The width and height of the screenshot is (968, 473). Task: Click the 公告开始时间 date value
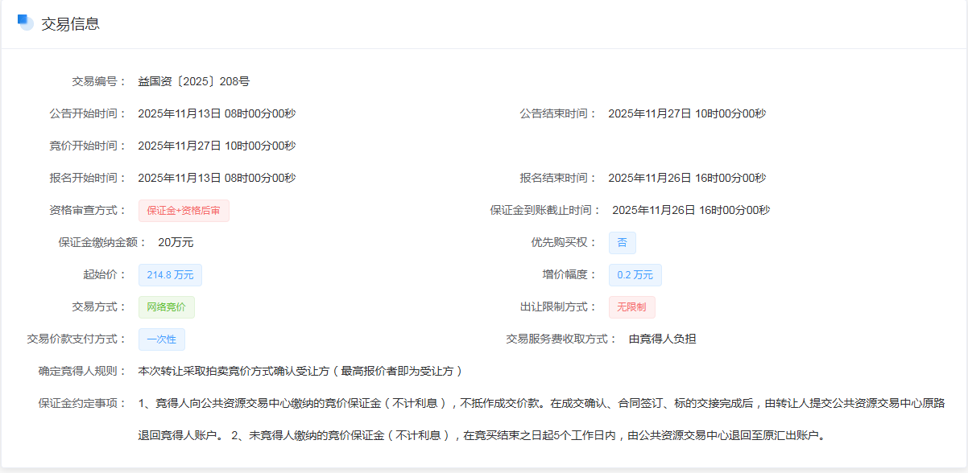click(x=217, y=113)
